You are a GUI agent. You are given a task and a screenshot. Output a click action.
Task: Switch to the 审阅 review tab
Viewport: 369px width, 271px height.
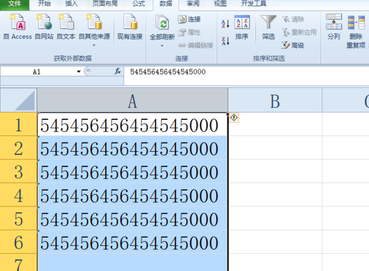point(193,4)
